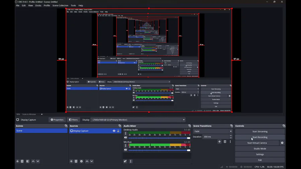Open the Edit menu
This screenshot has width=301, height=169.
(24, 6)
